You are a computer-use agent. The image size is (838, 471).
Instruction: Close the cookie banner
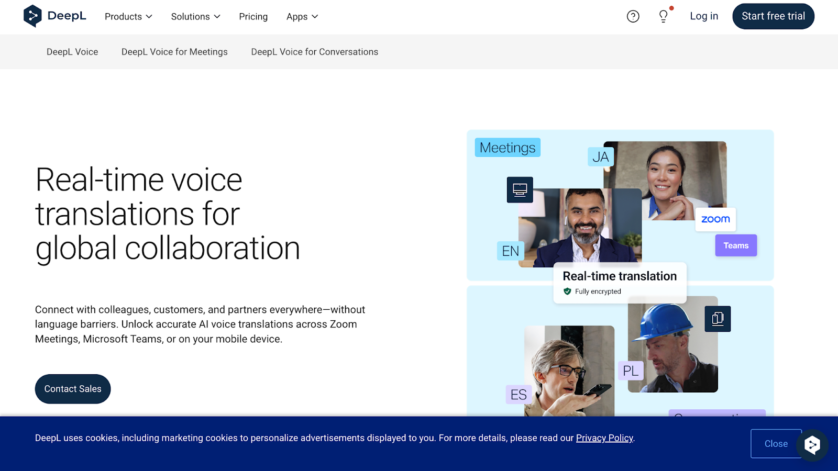(776, 444)
